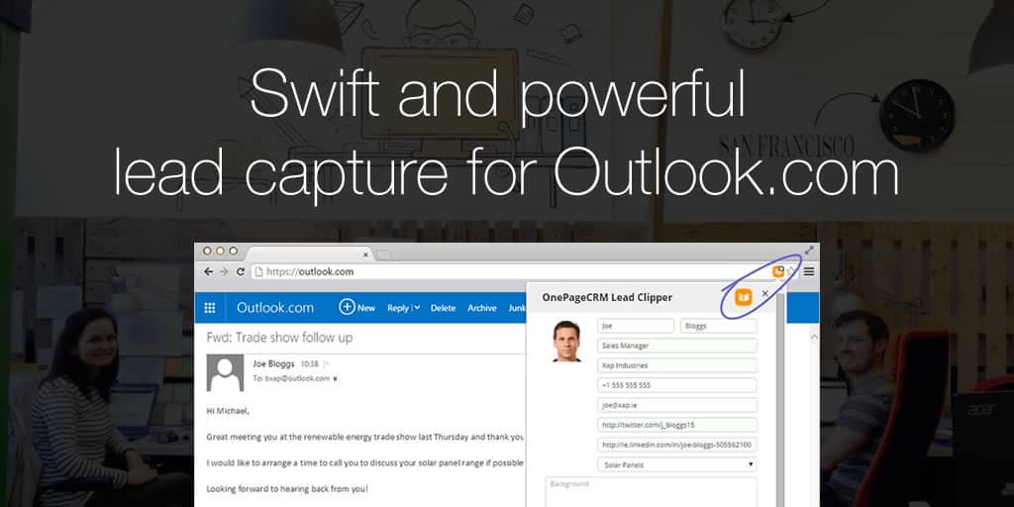This screenshot has height=507, width=1014.
Task: Click the macOS green zoom button
Action: point(233,251)
